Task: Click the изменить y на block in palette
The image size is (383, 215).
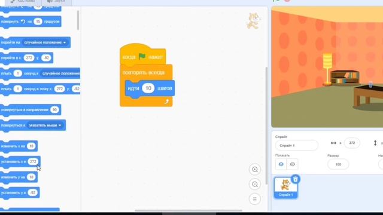Action: coord(19,177)
